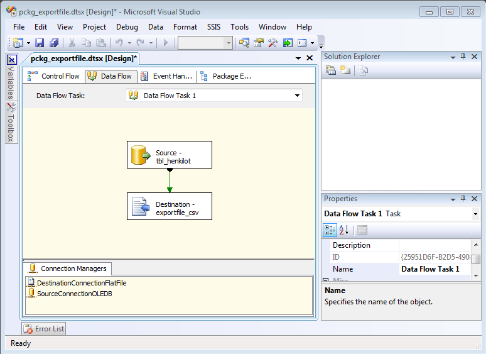
Task: Open the command window icon dropdown arrow
Action: (x=313, y=43)
